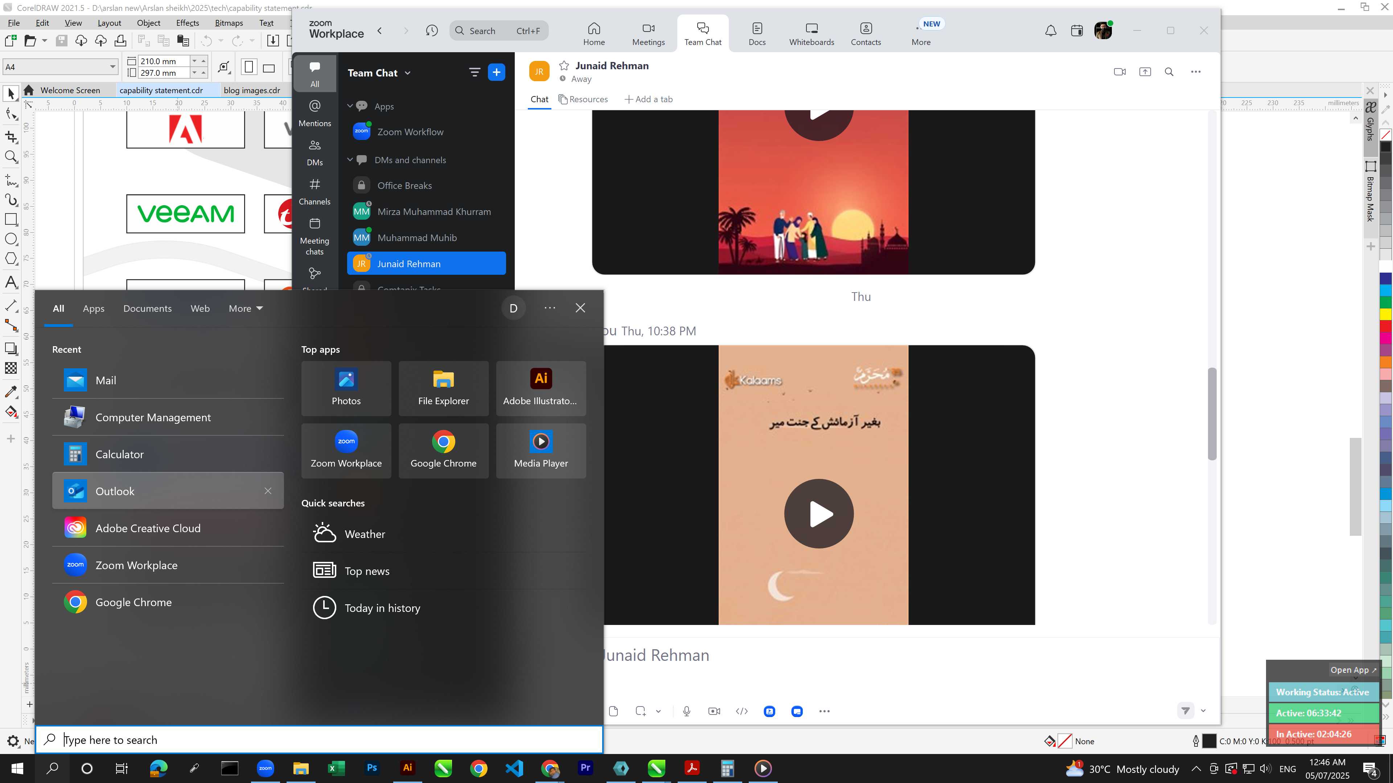Switch to the blog images.cdr tab
The image size is (1393, 783).
(x=252, y=90)
